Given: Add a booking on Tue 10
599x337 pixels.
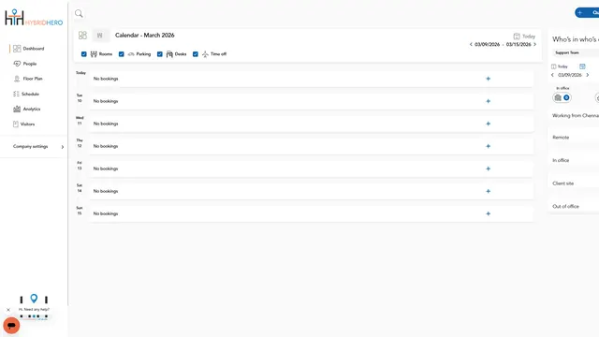Looking at the screenshot, I should tap(488, 101).
